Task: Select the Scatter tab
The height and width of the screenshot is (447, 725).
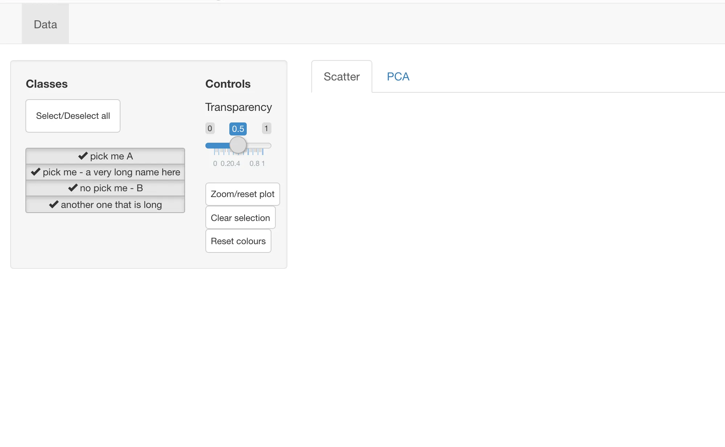Action: click(x=341, y=76)
